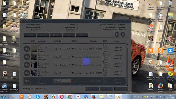Open task dropdown in Михаил's account row
Screen dimensions: 176x99
point(62,49)
